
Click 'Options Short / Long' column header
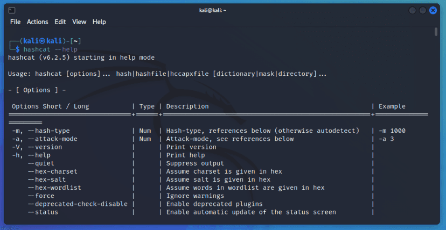50,106
